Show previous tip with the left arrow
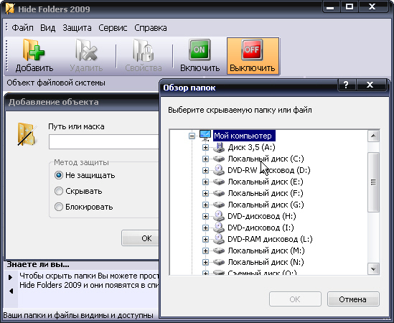394x323 pixels. 11,291
